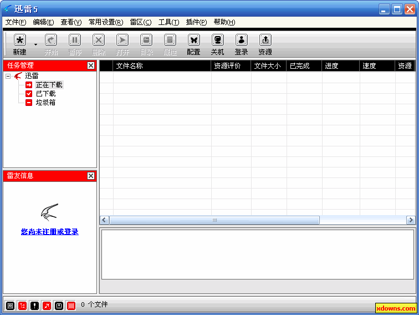Open the 编辑(E) menu
Image resolution: width=419 pixels, height=315 pixels.
(x=43, y=22)
